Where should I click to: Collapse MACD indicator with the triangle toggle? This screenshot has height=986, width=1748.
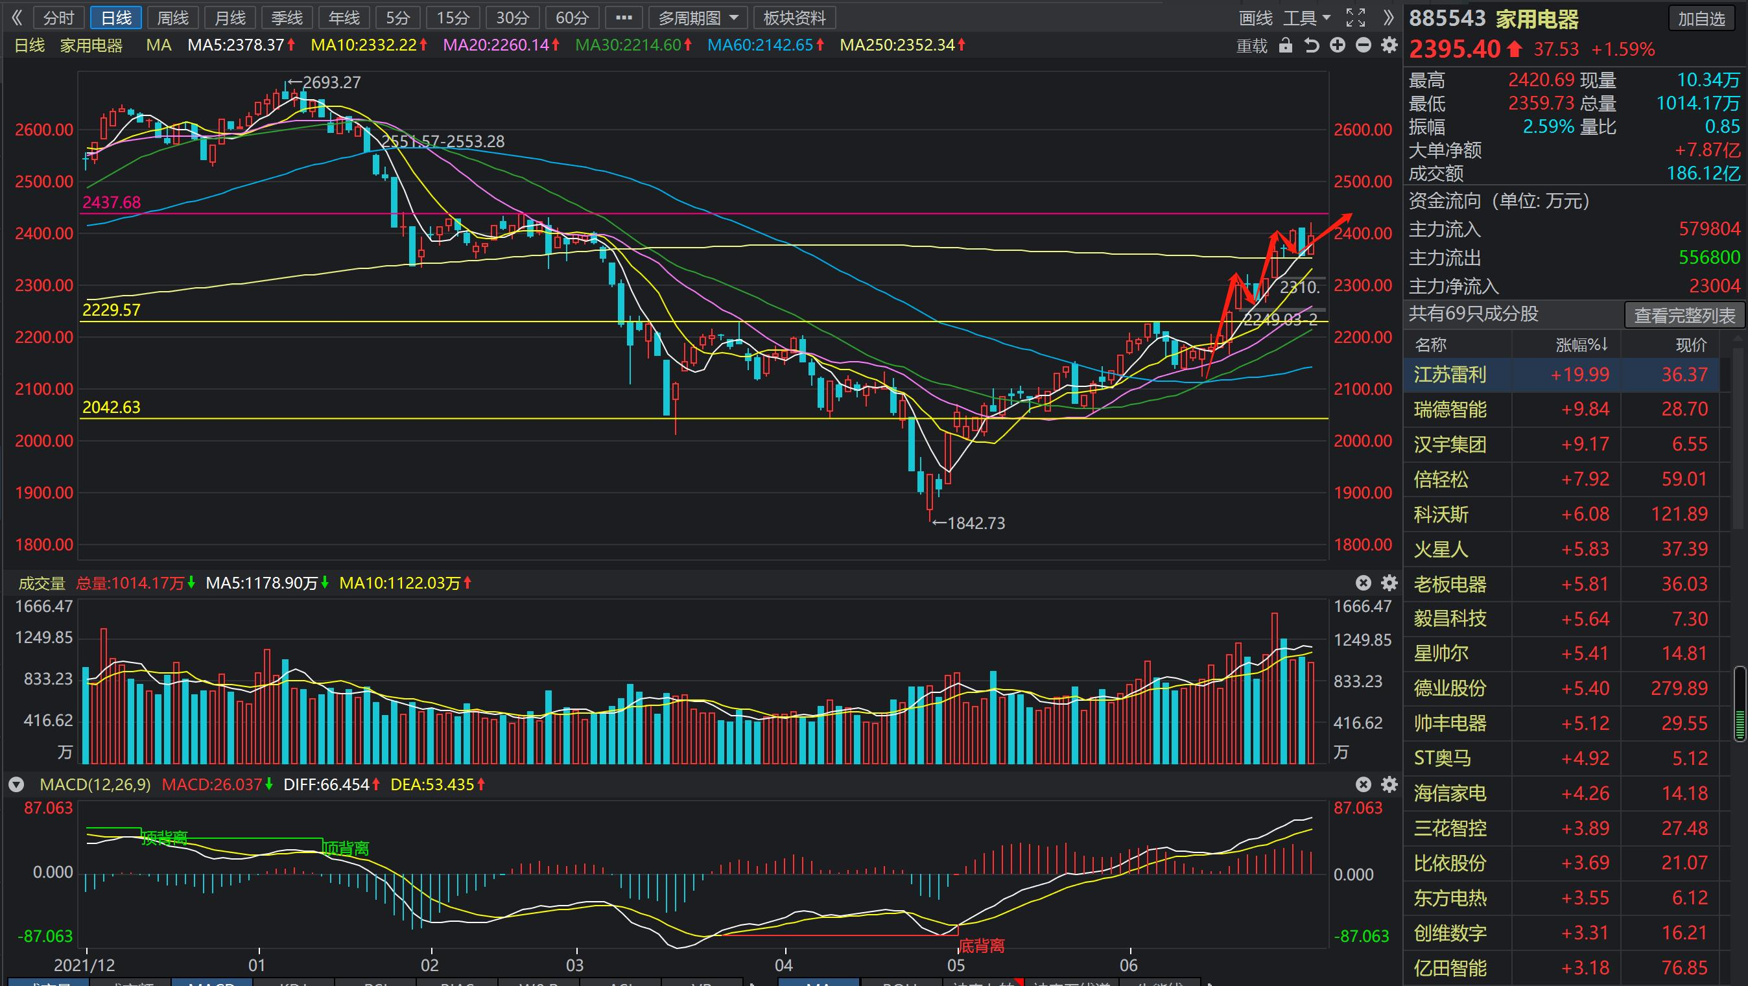tap(16, 785)
